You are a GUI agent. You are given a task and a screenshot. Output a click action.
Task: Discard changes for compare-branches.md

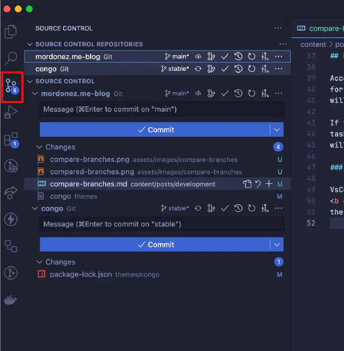coord(258,184)
